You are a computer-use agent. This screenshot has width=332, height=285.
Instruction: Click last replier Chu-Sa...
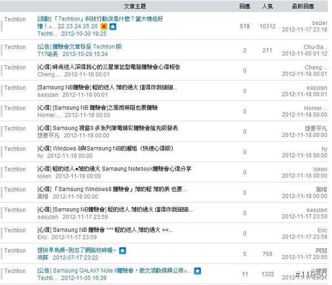(x=315, y=47)
